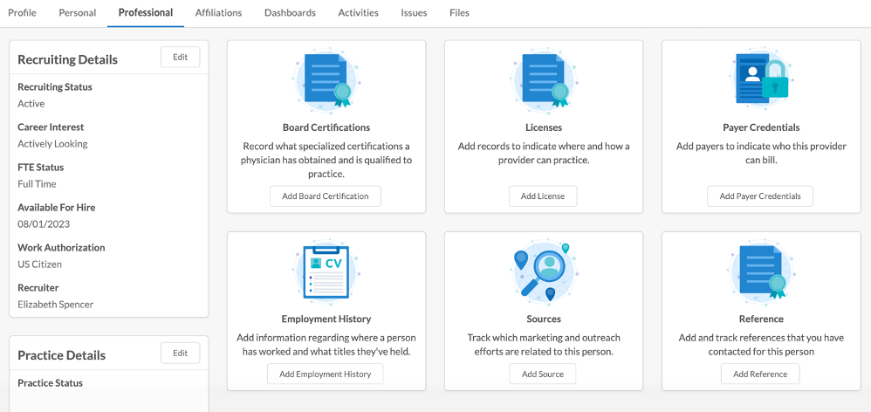This screenshot has height=412, width=871.
Task: Click the Add Source button
Action: point(543,374)
